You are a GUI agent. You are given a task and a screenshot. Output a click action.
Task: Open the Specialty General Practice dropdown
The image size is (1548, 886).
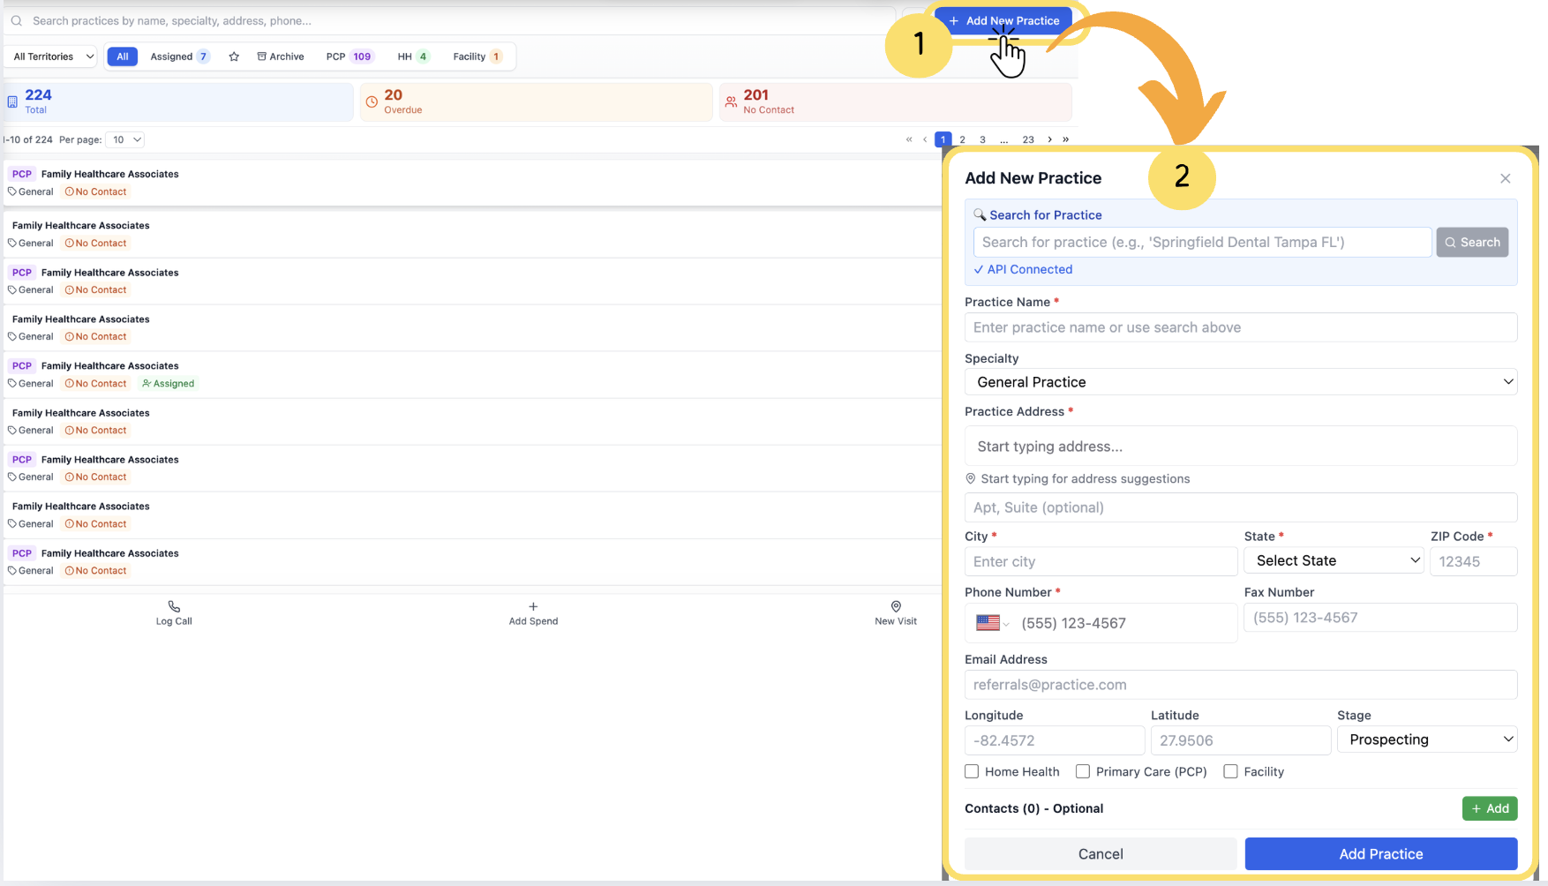point(1240,382)
